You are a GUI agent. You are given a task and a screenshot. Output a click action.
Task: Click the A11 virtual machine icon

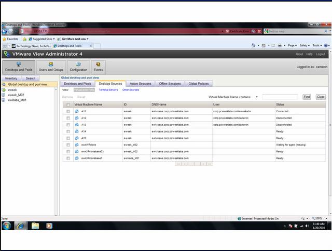pos(77,111)
